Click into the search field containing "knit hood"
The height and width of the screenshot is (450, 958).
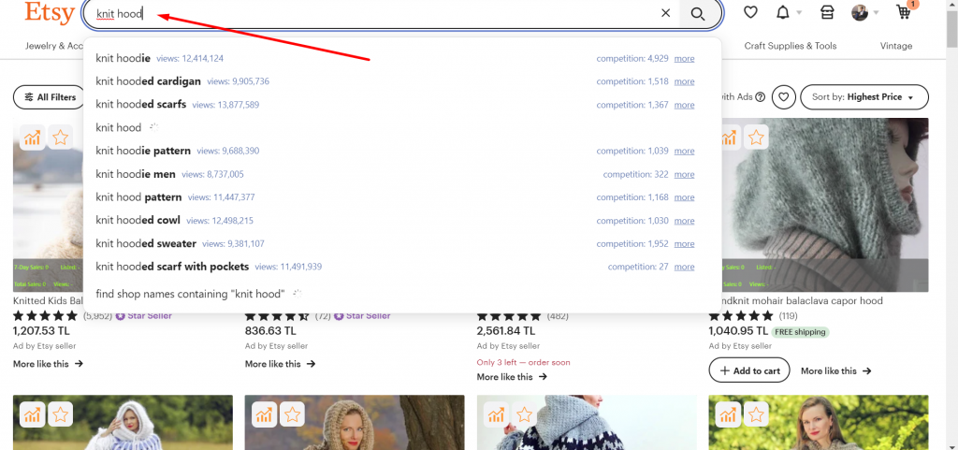coord(374,14)
